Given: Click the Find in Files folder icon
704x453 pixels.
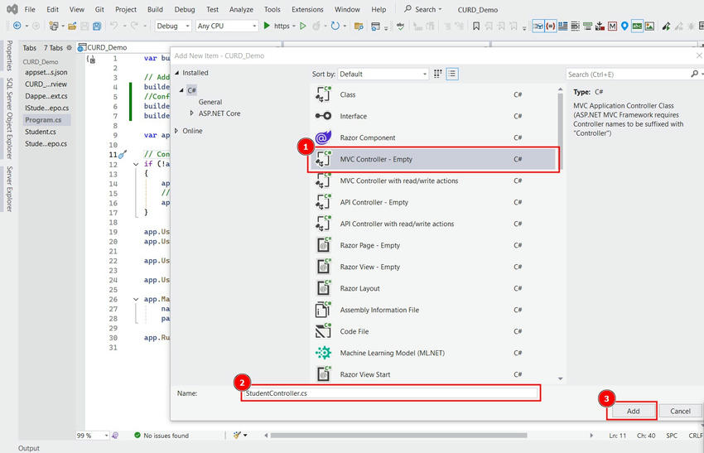Looking at the screenshot, I should tap(359, 27).
